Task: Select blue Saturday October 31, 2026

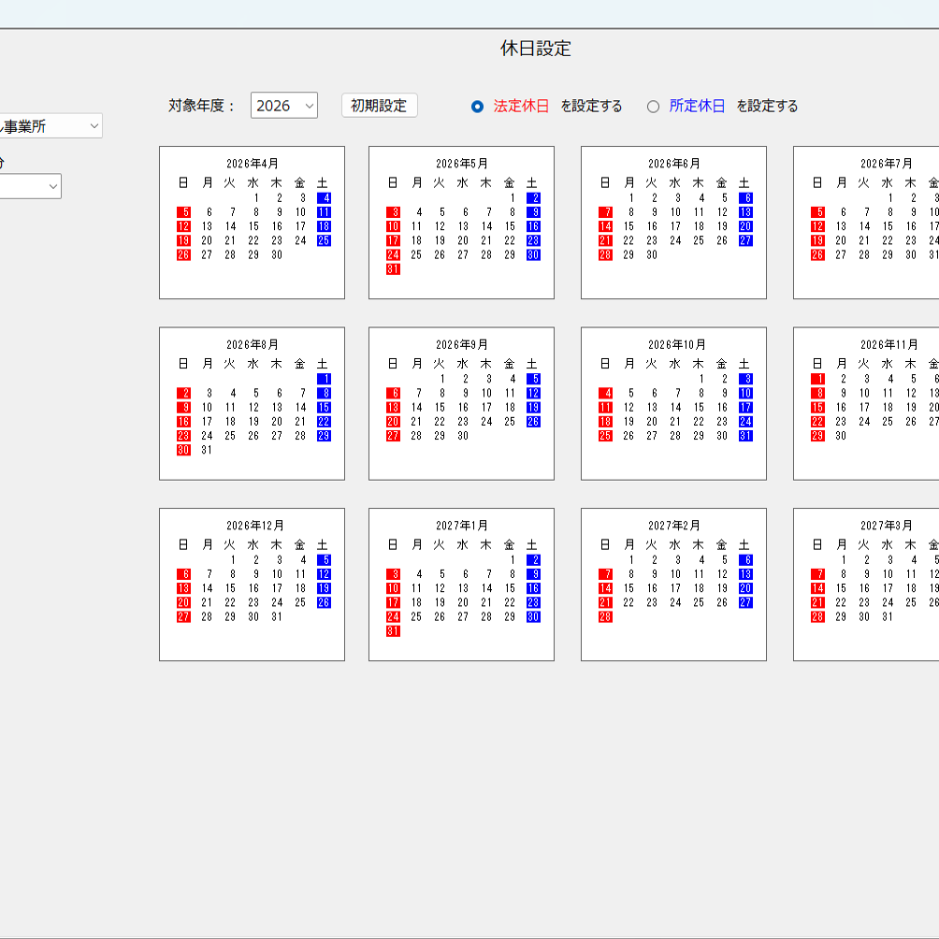Action: click(745, 436)
